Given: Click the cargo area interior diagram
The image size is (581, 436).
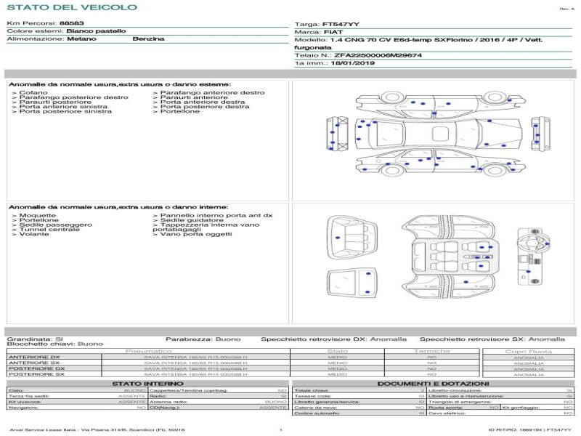Looking at the screenshot, I should (x=352, y=238).
